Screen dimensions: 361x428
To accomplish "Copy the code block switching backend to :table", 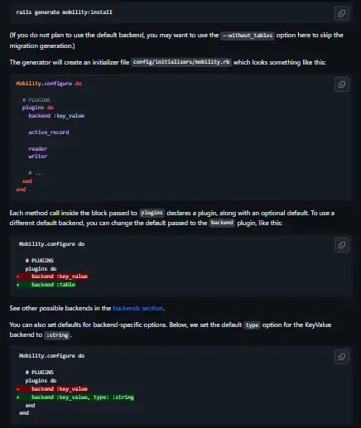I will click(342, 245).
